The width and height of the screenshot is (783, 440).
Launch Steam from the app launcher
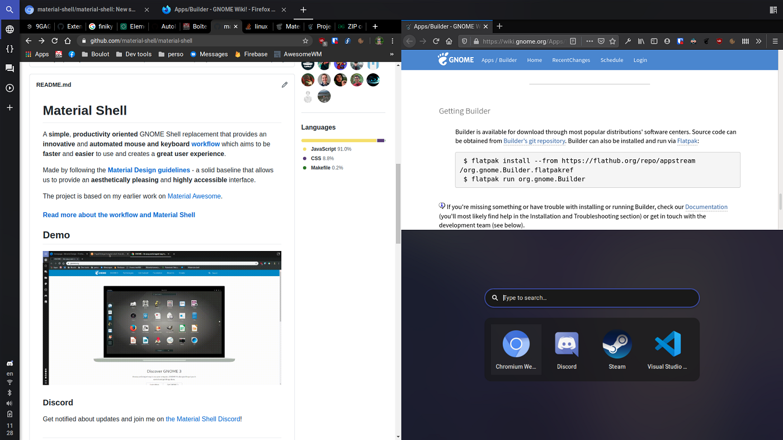point(617,344)
